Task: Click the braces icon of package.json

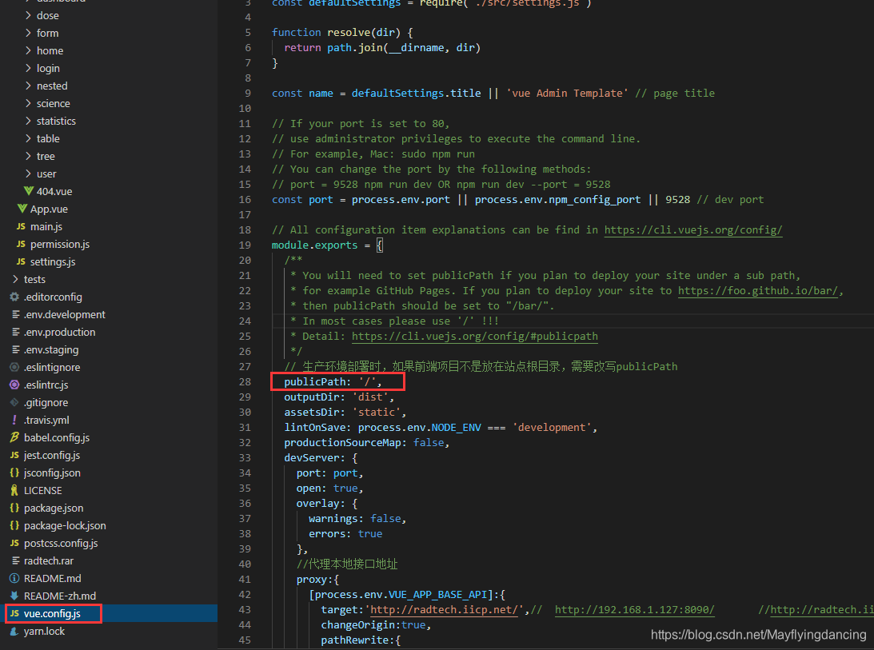Action: point(14,508)
